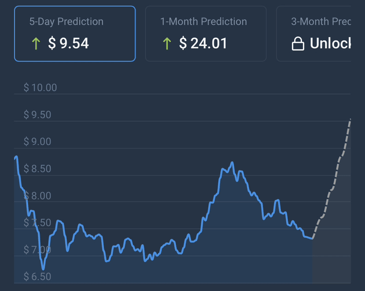Viewport: 365px width, 291px height.
Task: Click the $9.00 y-axis label
Action: (37, 142)
